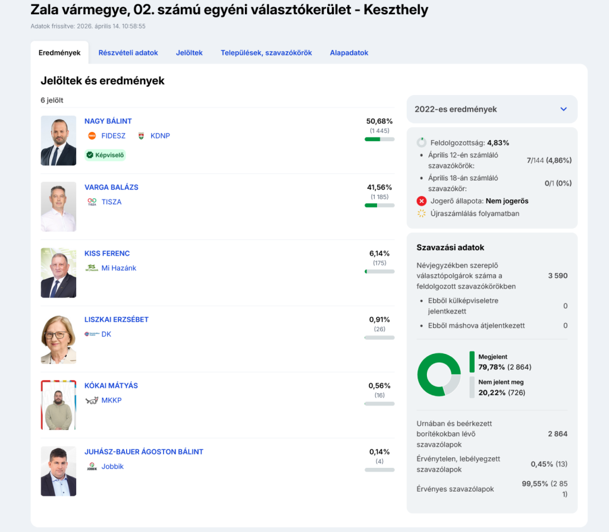Click the FIDESZ party logo icon

click(x=92, y=136)
